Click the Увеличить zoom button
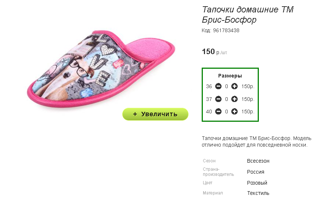 pos(155,114)
